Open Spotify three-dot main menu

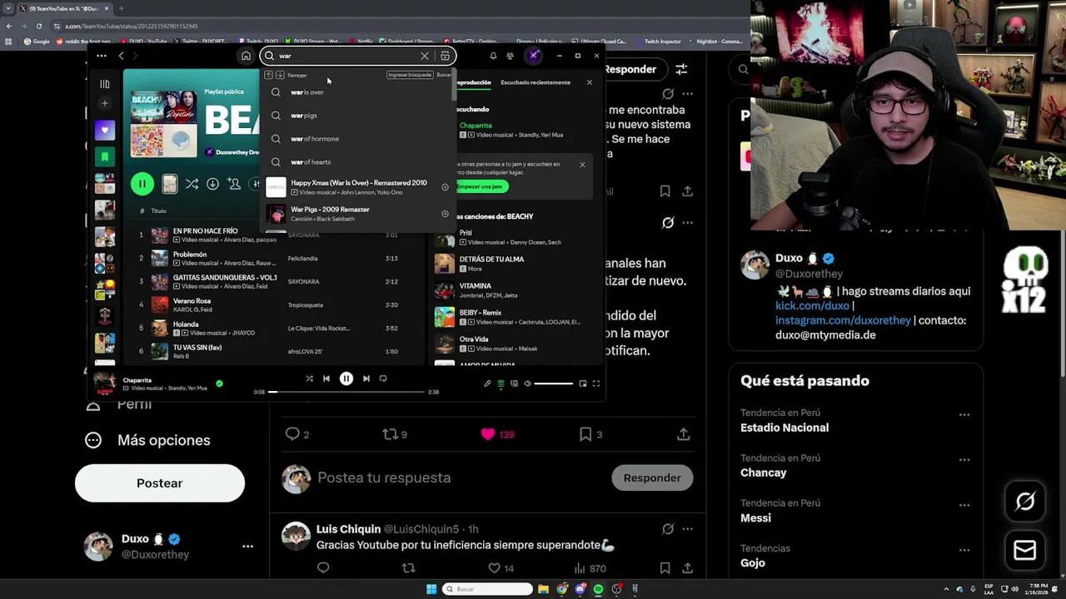102,56
